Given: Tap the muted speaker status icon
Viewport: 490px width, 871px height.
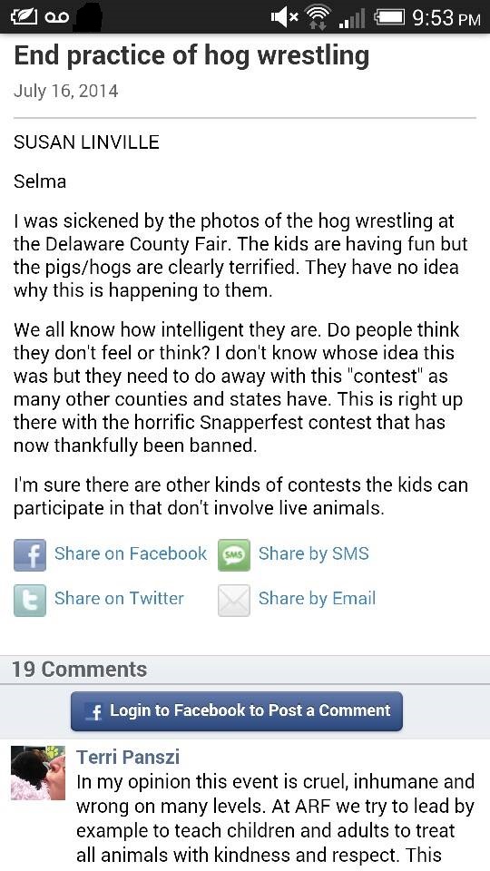Looking at the screenshot, I should click(x=284, y=17).
